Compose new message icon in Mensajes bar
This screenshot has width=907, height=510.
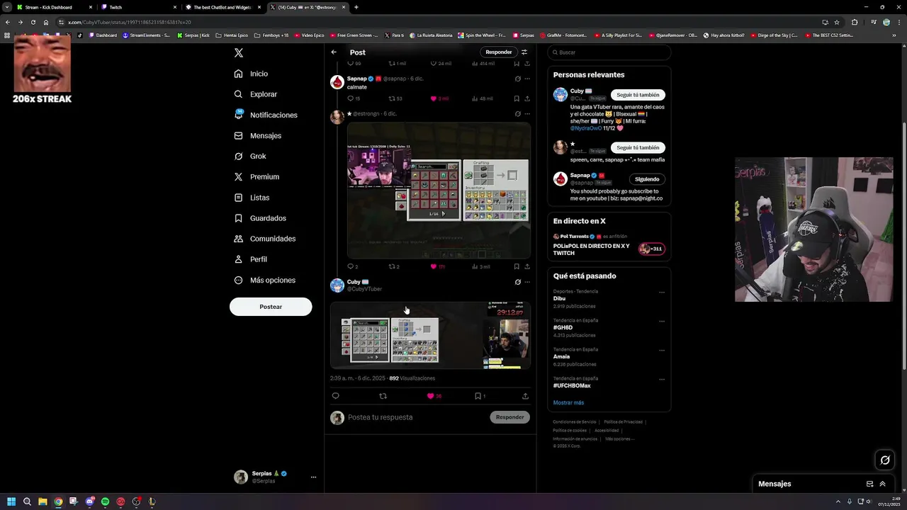pyautogui.click(x=869, y=484)
